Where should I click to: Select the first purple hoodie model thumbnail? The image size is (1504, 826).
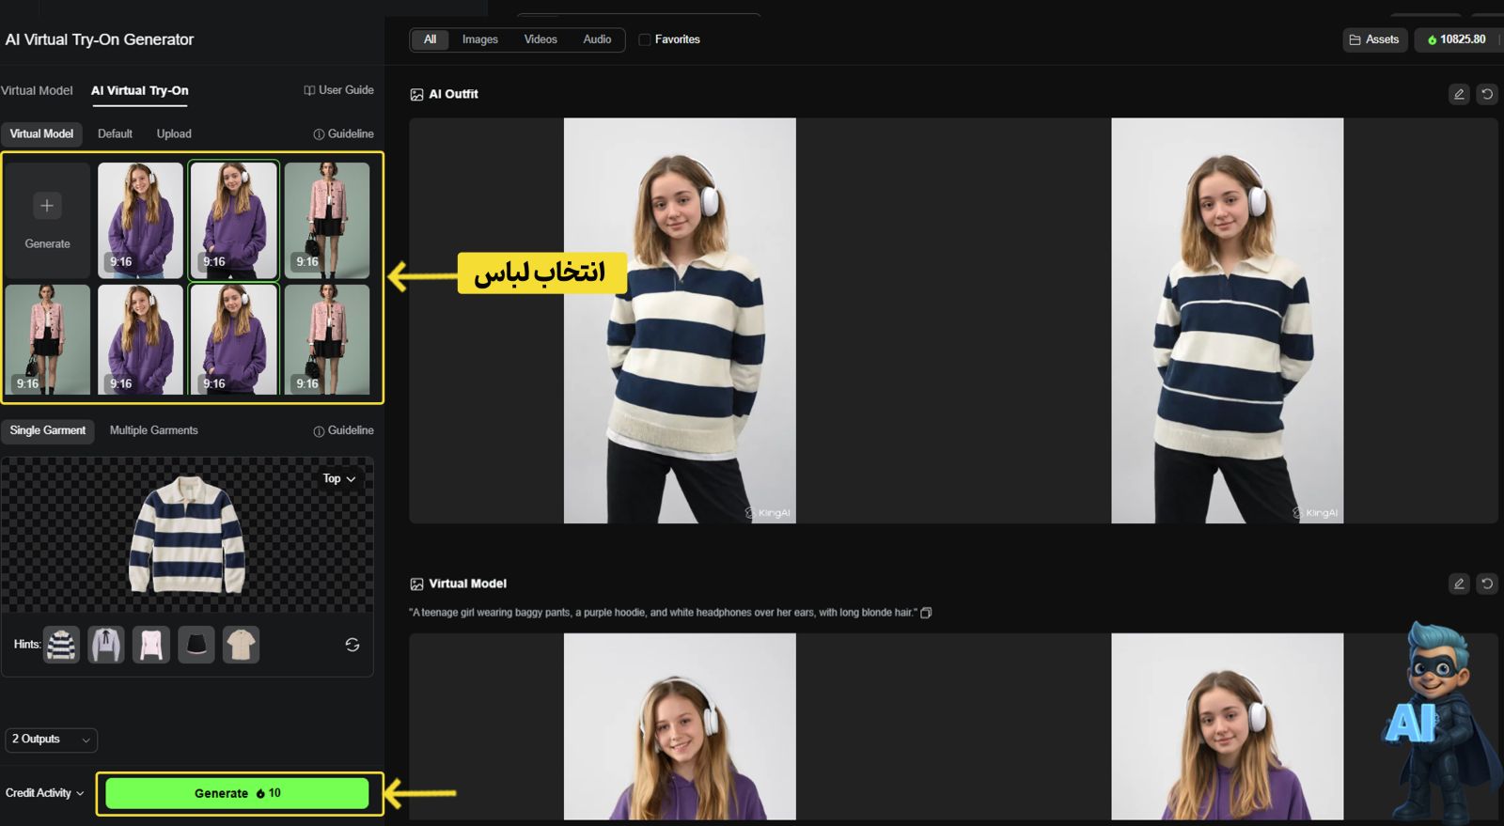click(x=140, y=221)
